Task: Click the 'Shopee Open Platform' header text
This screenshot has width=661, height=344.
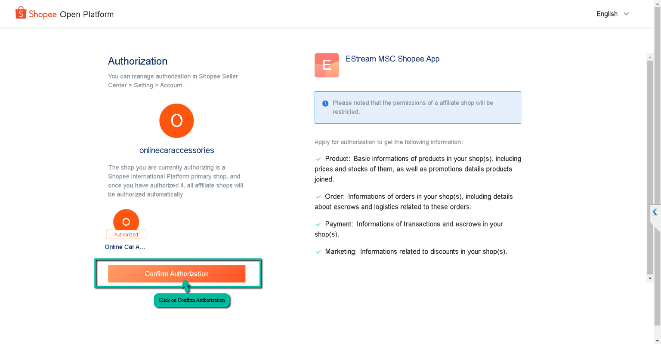Action: tap(71, 14)
